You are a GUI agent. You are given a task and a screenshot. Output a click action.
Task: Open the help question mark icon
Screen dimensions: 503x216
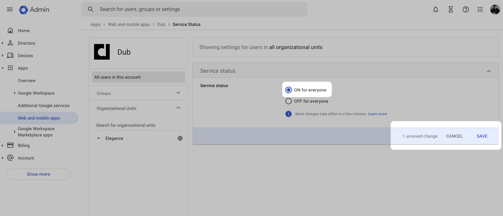coord(466,9)
